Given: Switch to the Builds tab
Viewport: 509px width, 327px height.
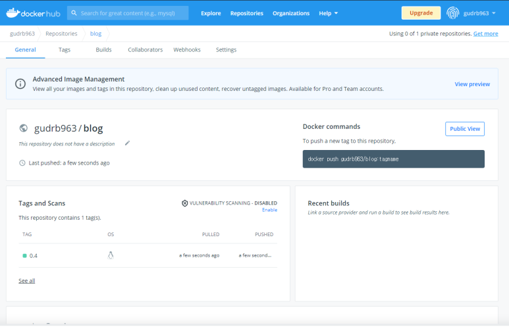Looking at the screenshot, I should point(103,49).
